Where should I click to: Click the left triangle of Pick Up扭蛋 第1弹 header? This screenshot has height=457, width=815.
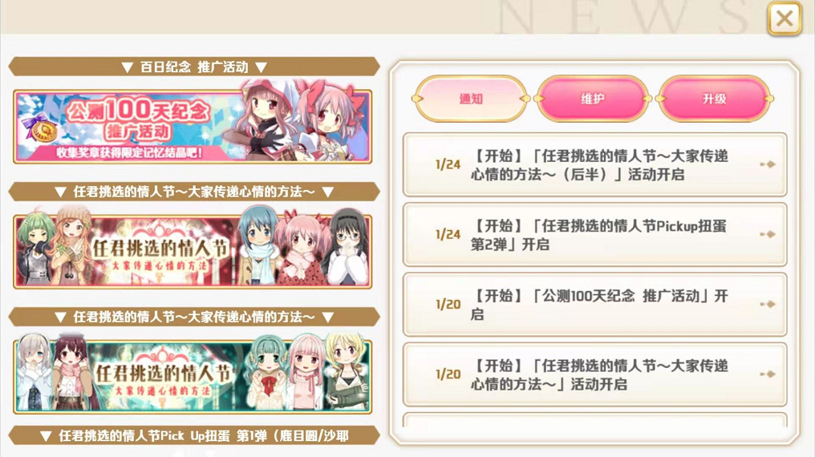click(46, 436)
